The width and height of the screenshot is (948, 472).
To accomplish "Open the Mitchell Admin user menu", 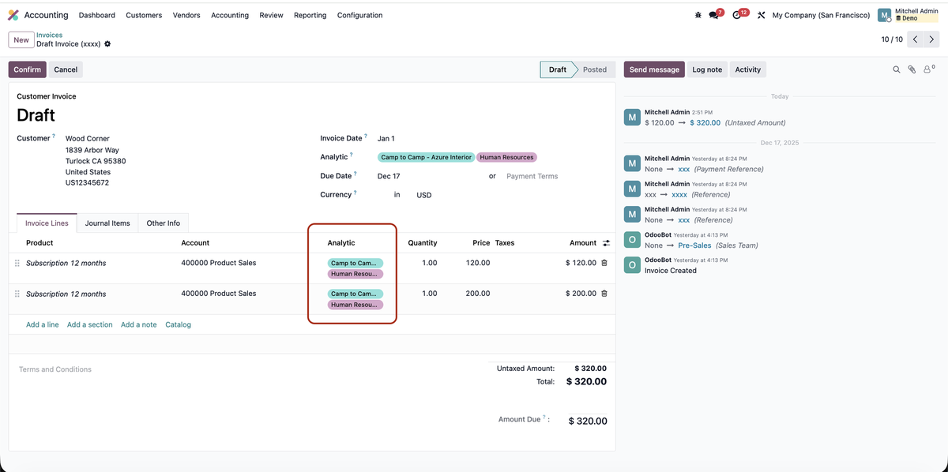I will 908,15.
